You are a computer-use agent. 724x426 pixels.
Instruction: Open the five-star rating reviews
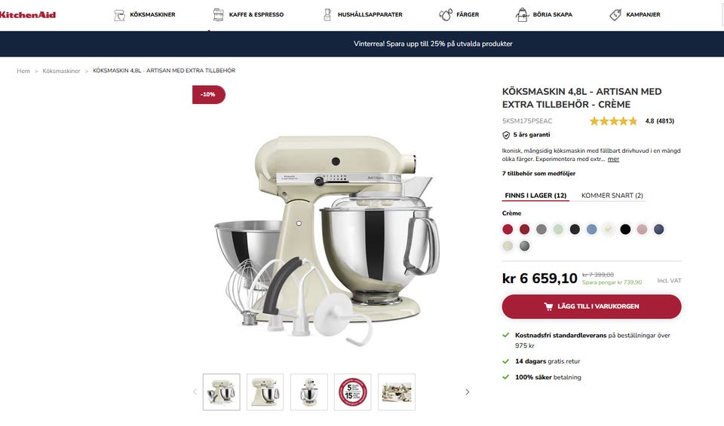(x=613, y=121)
